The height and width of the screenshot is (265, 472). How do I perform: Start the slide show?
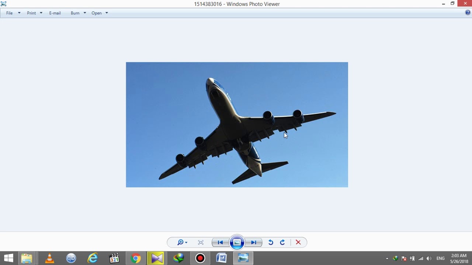coord(237,242)
